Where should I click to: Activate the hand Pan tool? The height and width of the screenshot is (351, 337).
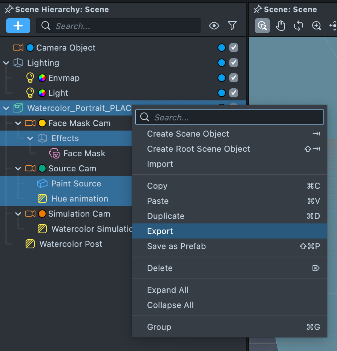point(280,26)
